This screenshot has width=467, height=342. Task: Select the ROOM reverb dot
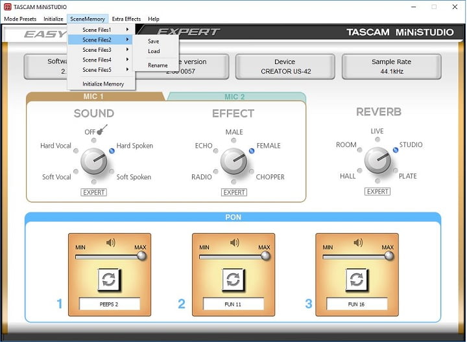click(360, 150)
